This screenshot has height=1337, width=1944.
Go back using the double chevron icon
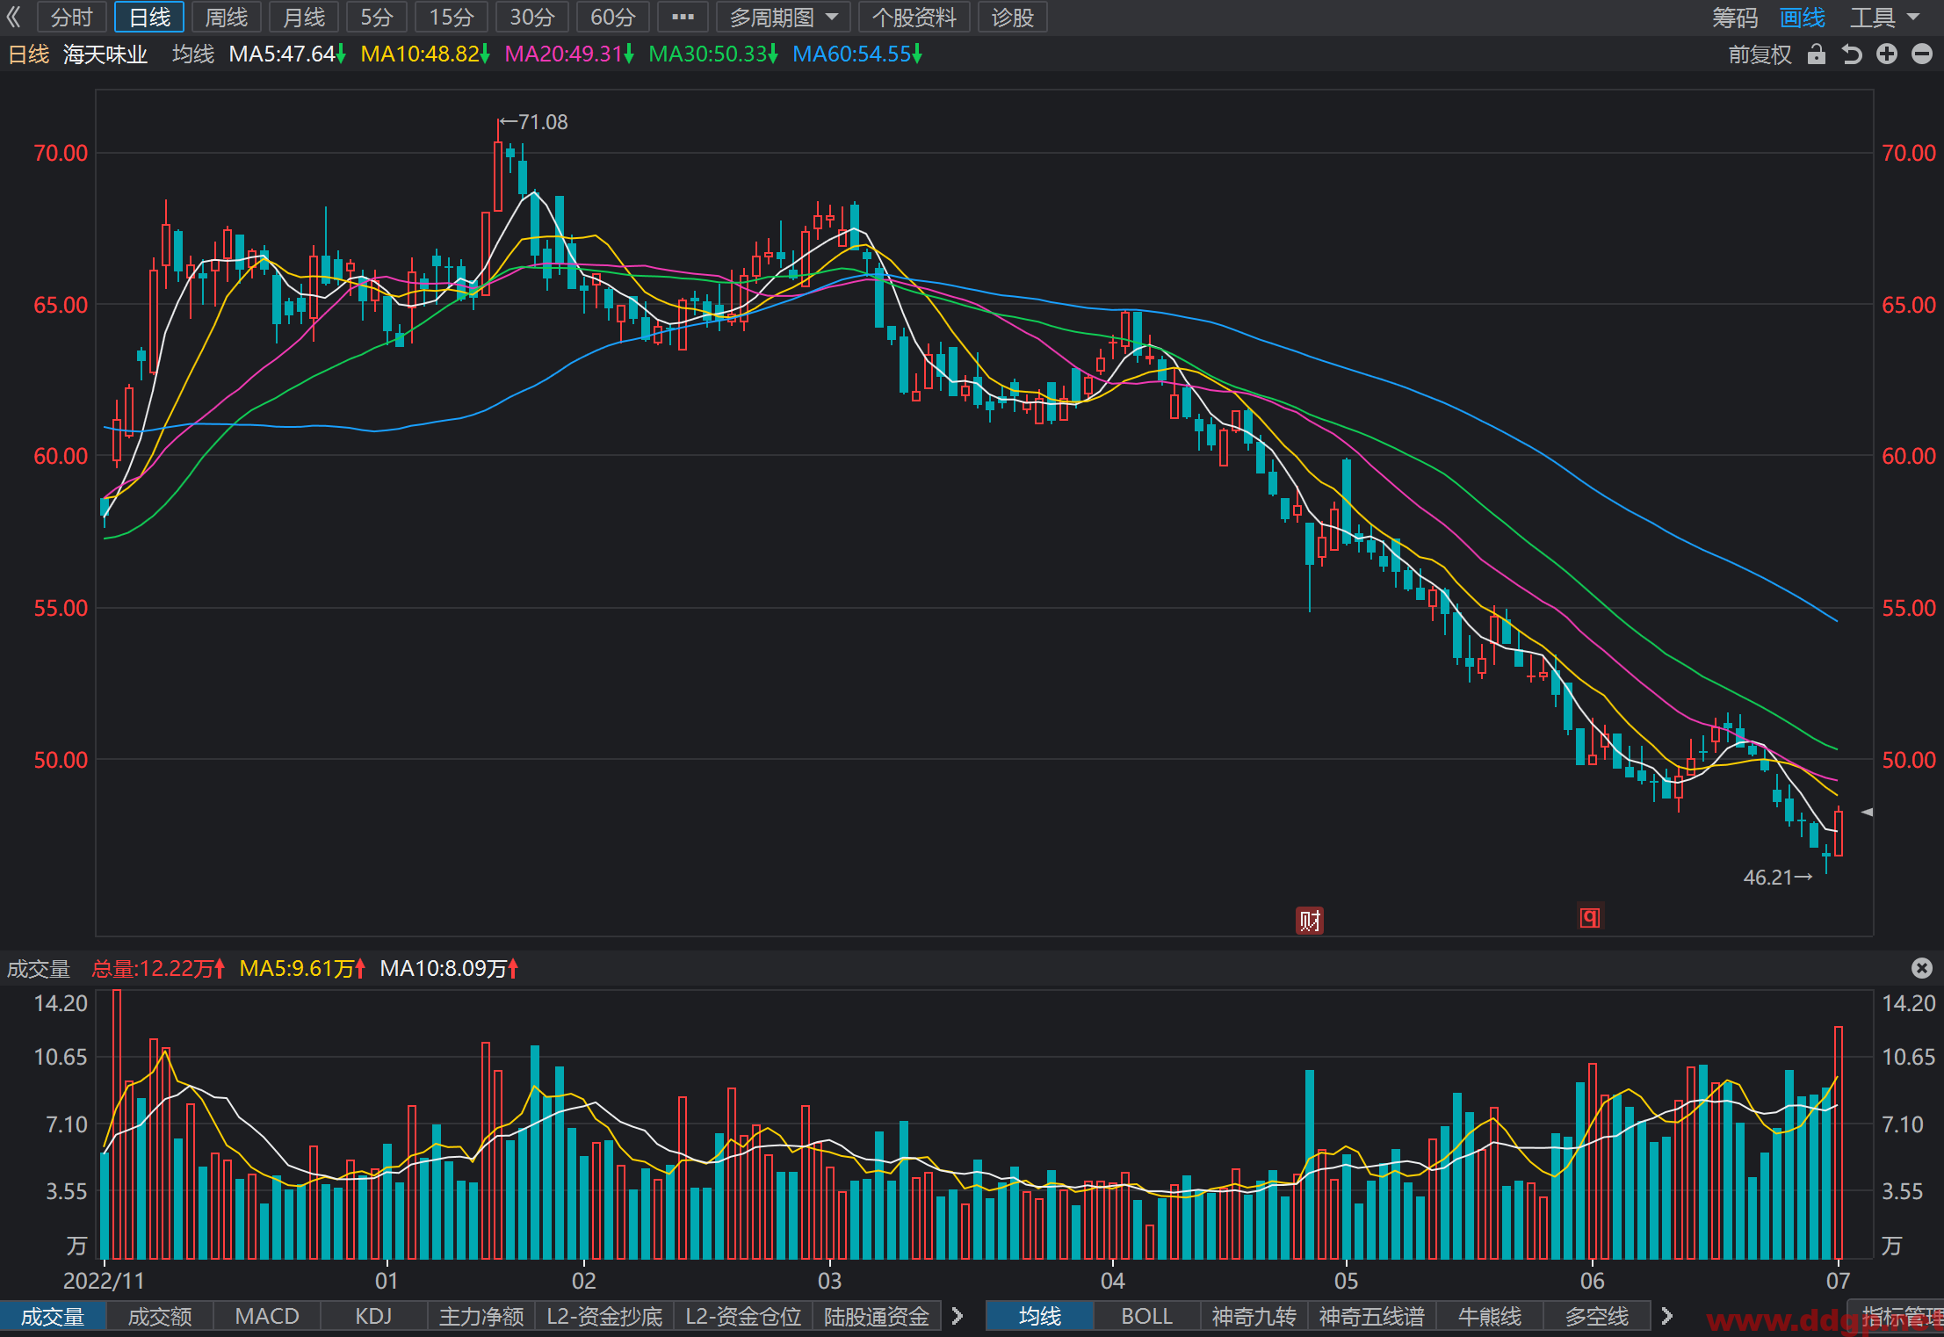(x=13, y=17)
